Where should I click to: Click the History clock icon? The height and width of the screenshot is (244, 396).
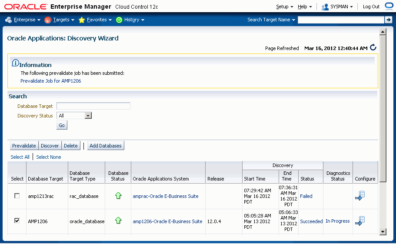119,20
